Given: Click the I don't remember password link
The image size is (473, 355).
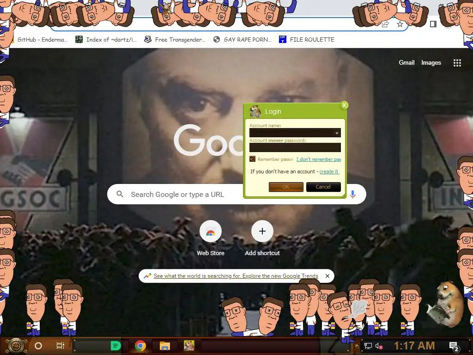Looking at the screenshot, I should pyautogui.click(x=319, y=159).
